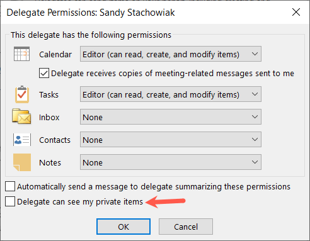Click the Delegate Permissions title bar text
The height and width of the screenshot is (241, 310).
91,13
